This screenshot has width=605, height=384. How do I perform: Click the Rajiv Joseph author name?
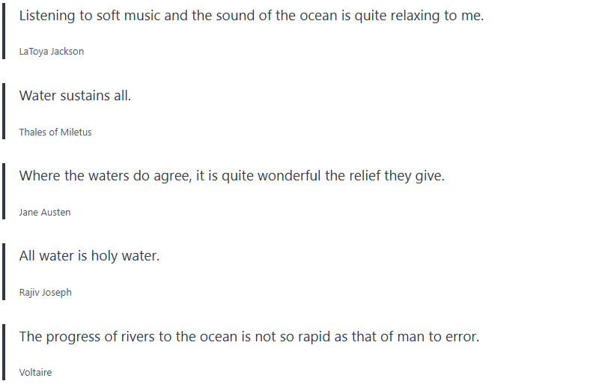[46, 292]
